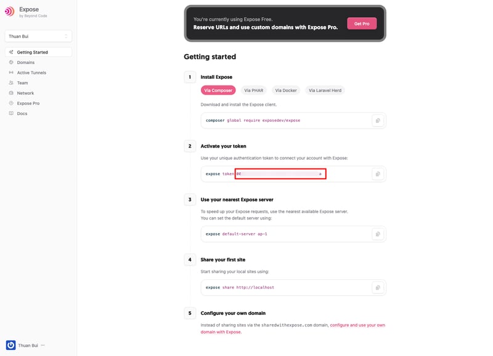This screenshot has width=493, height=356.
Task: Copy the expose token command
Action: 378,174
